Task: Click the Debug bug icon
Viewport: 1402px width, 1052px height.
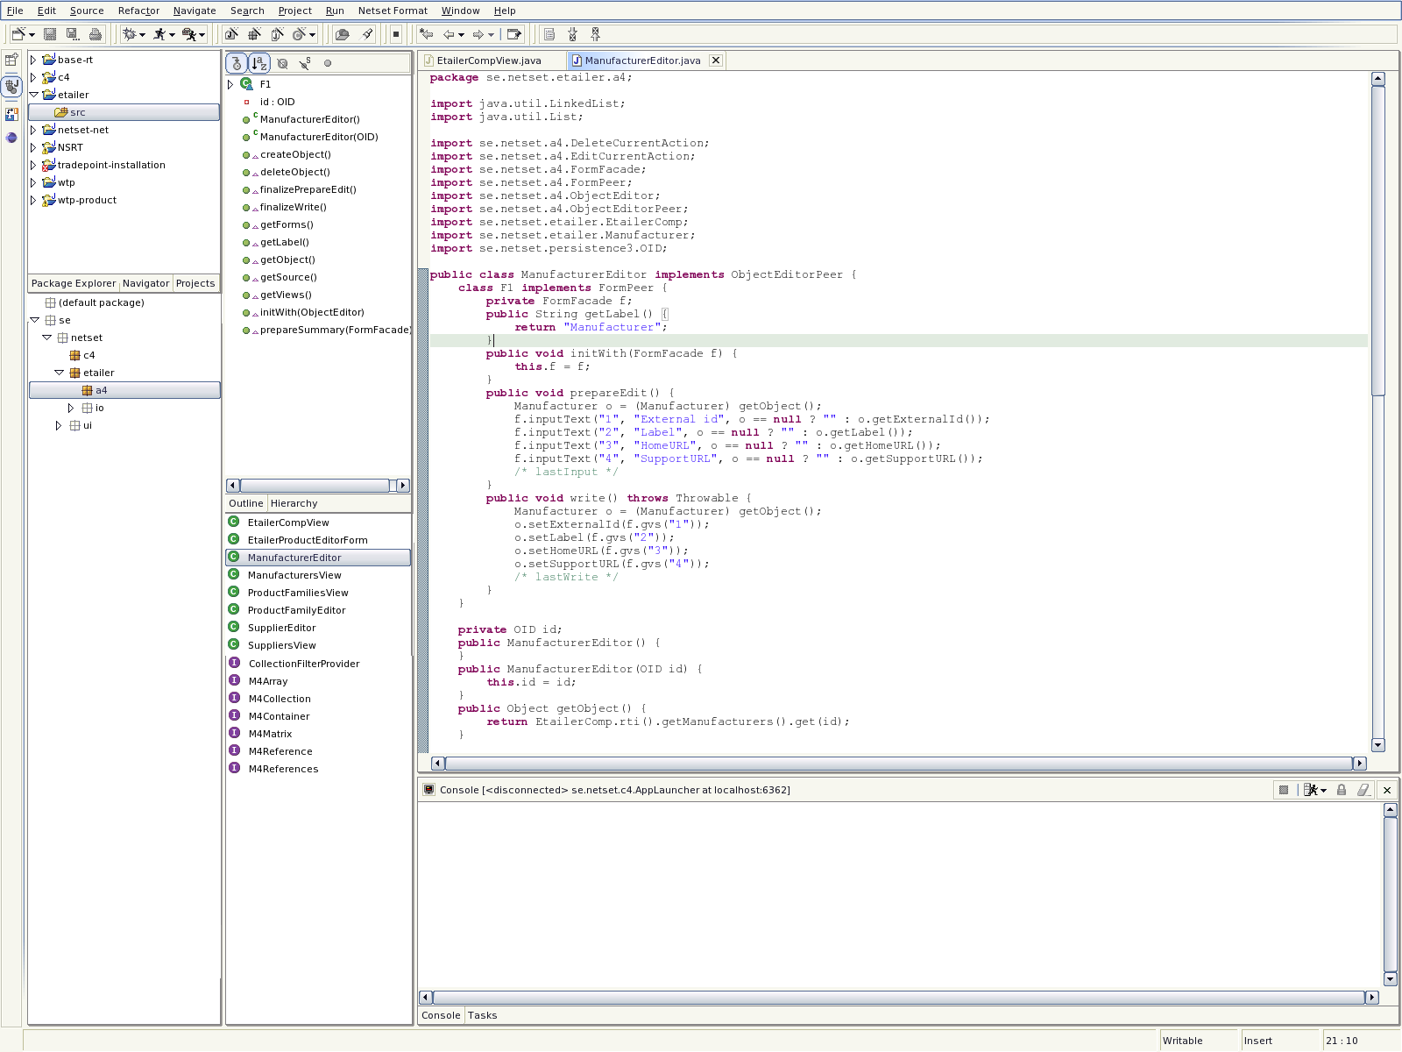Action: pos(130,34)
